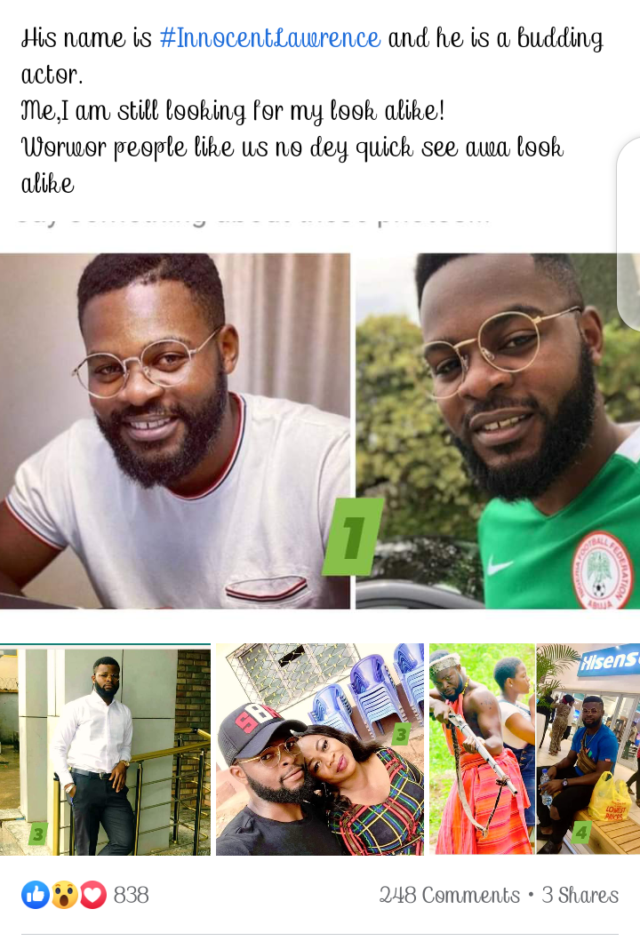The image size is (640, 941).
Task: Click the blue thumbs-up Like reaction icon
Action: click(36, 895)
